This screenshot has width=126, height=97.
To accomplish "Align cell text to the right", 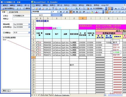I will (x=77, y=12).
